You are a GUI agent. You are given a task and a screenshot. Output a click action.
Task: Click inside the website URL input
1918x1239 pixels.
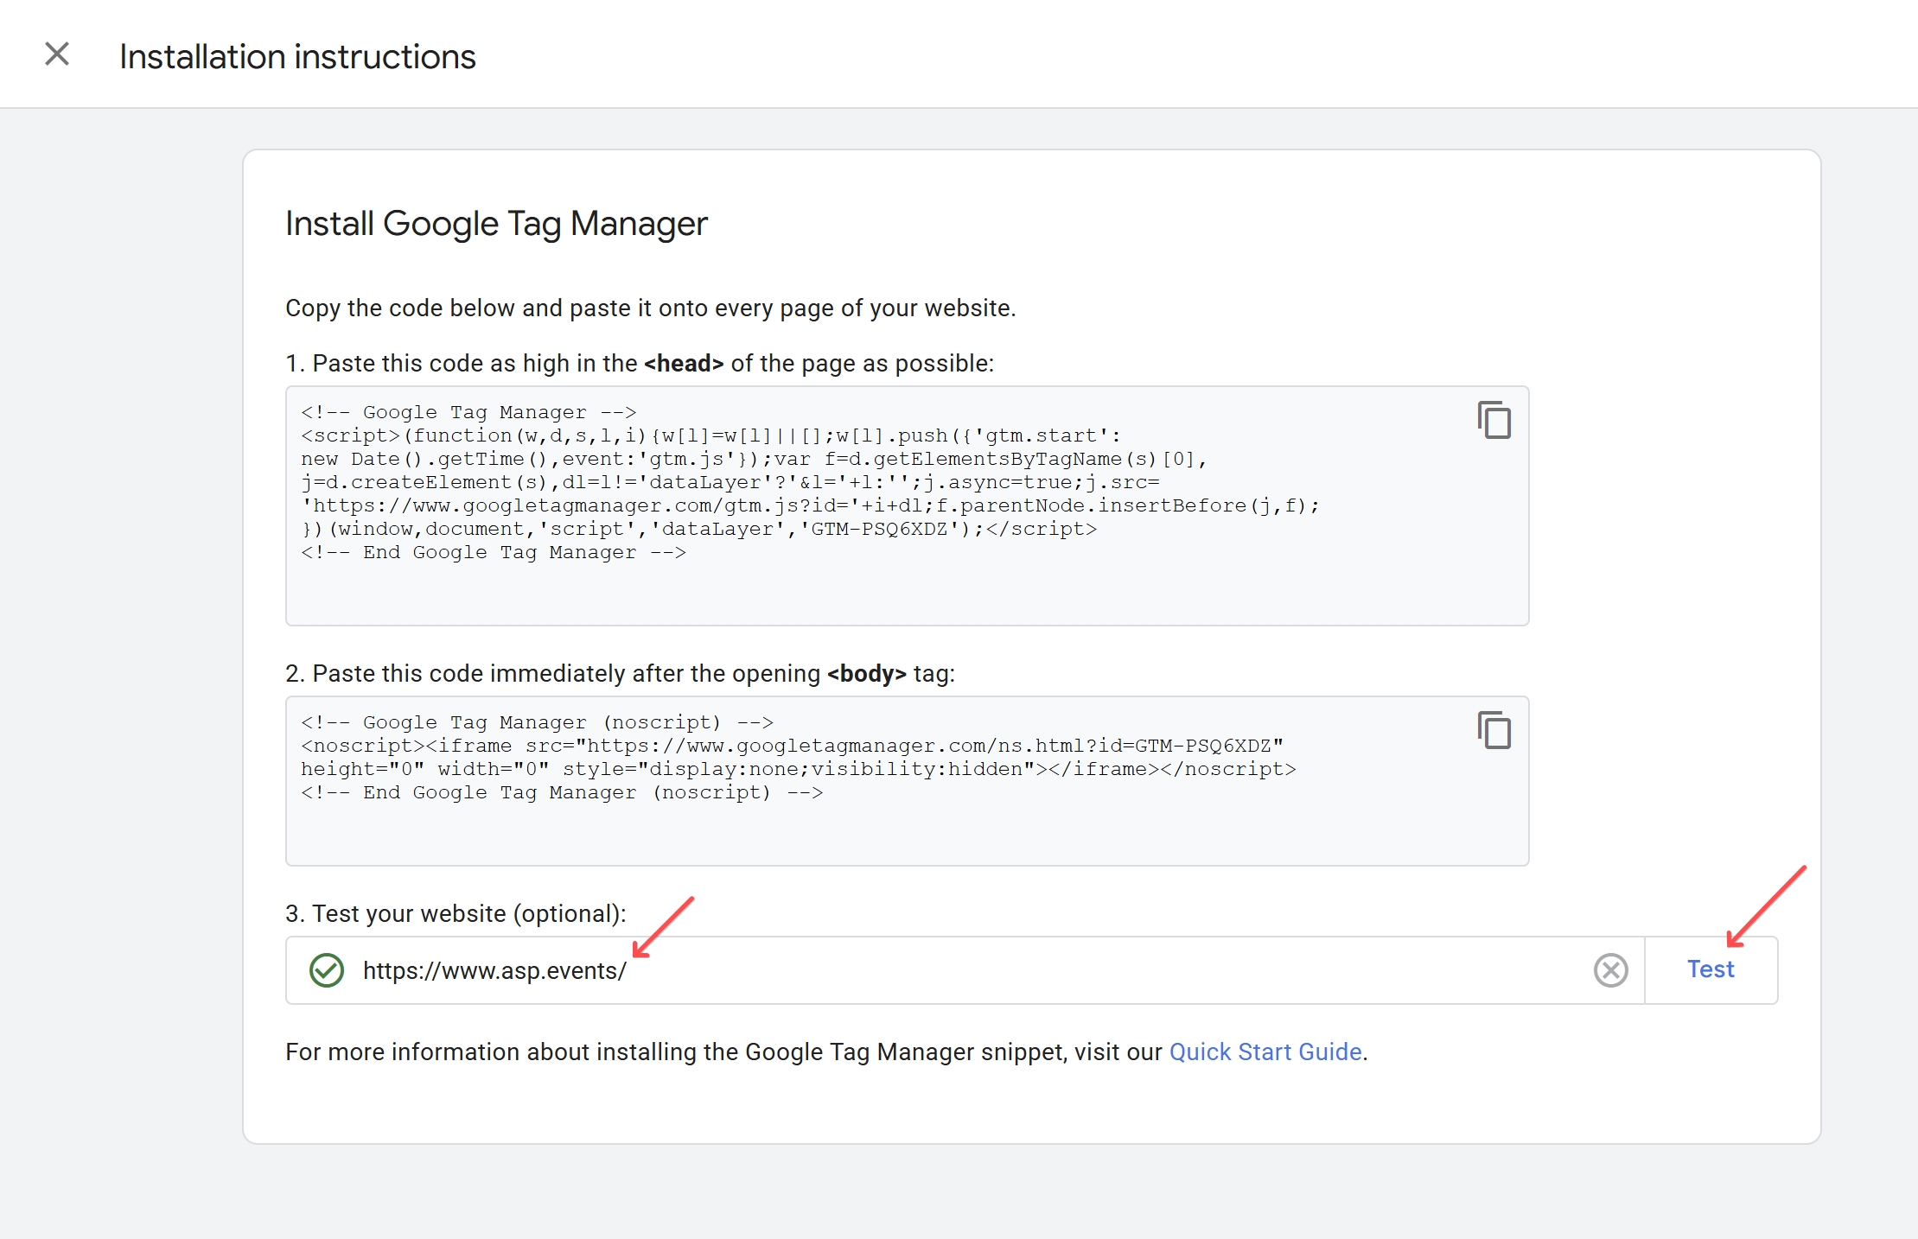tap(965, 970)
